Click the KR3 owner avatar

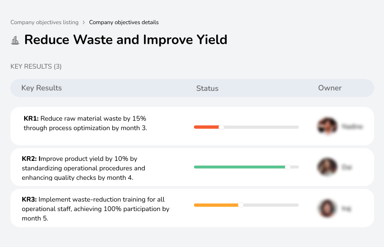(x=327, y=208)
